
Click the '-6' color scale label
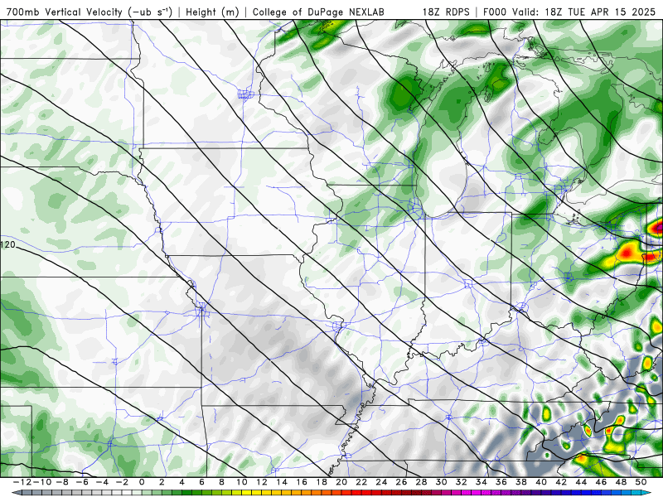(82, 482)
